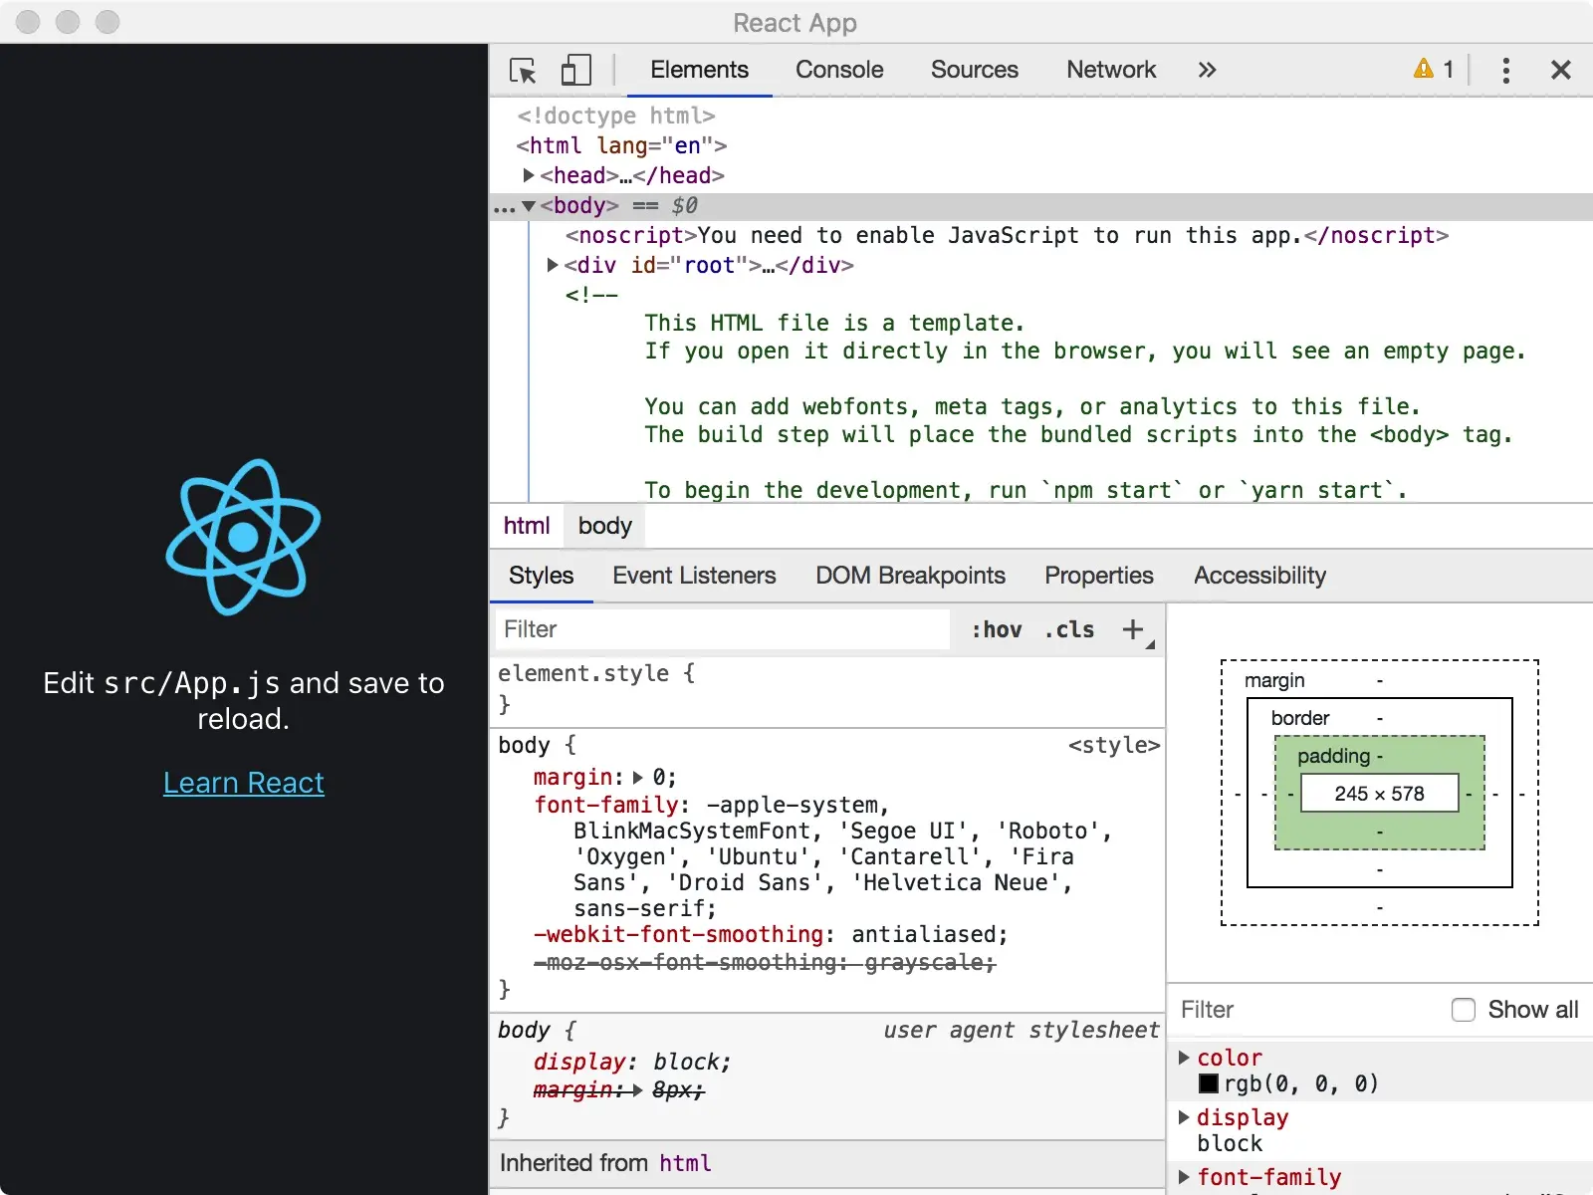1593x1195 pixels.
Task: Select the noscript element row
Action: [x=1007, y=235]
